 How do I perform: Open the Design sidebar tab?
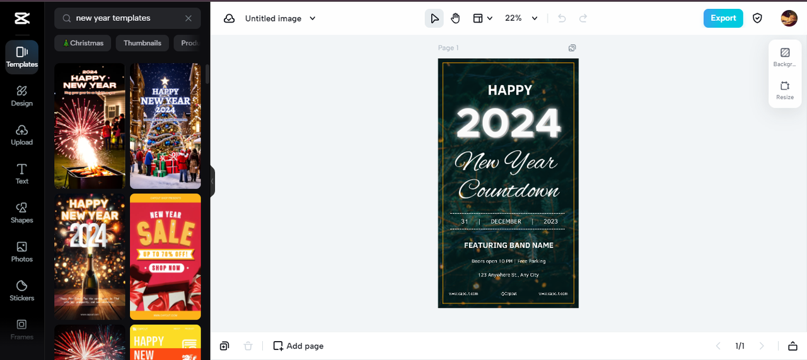pyautogui.click(x=22, y=96)
